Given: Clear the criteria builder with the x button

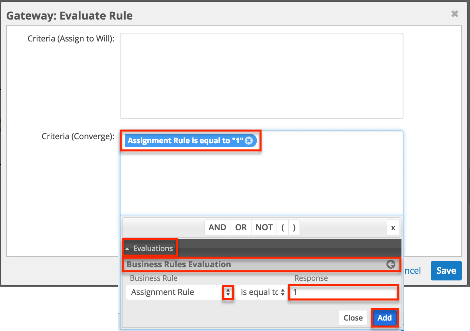Looking at the screenshot, I should tap(393, 228).
